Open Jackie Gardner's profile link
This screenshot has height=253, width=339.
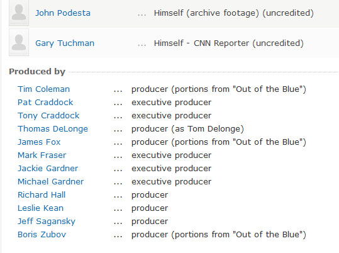pos(48,169)
